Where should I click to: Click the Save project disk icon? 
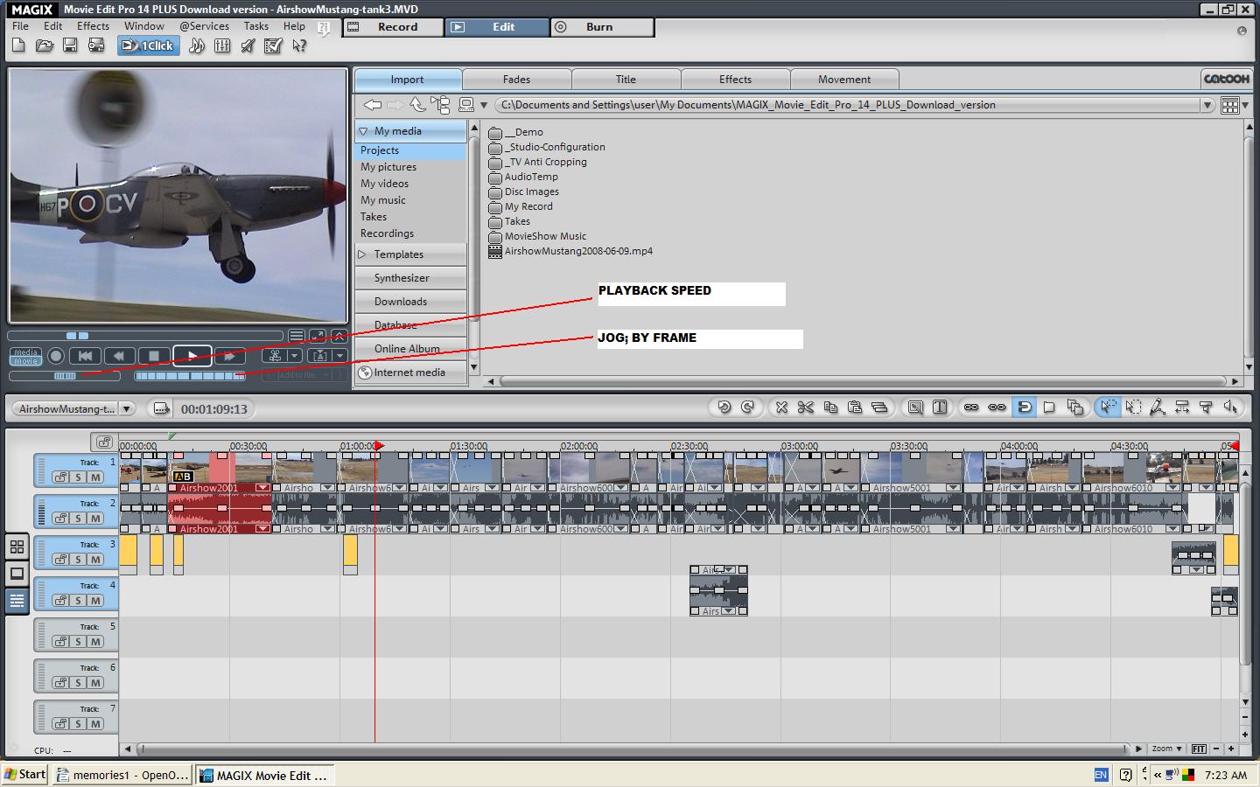(x=70, y=45)
